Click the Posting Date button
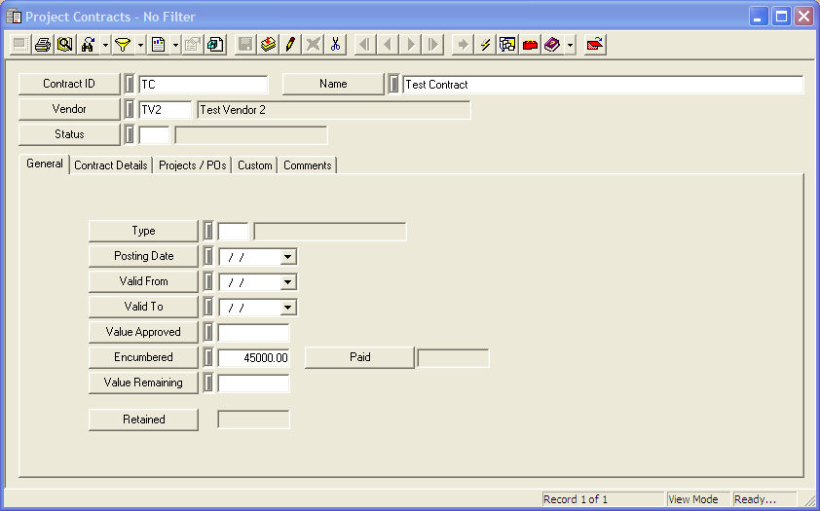The image size is (820, 511). [x=143, y=256]
